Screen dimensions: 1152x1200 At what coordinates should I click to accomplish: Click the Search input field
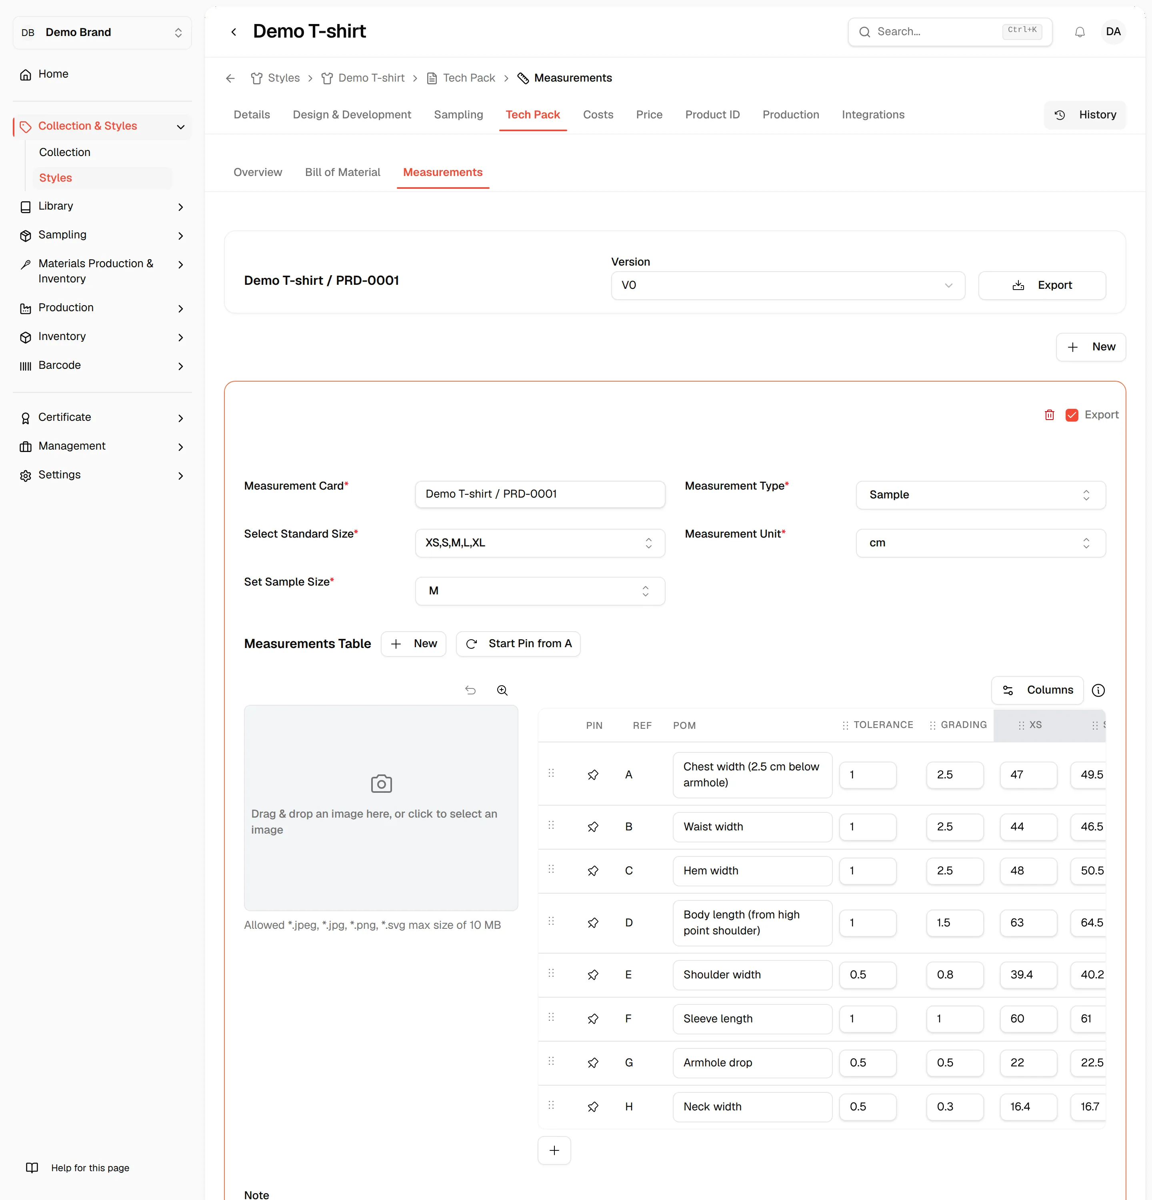tap(949, 32)
